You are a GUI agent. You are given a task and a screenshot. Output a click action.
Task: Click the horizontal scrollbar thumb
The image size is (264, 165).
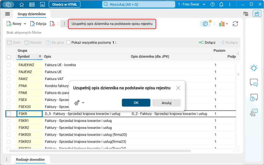point(100,151)
